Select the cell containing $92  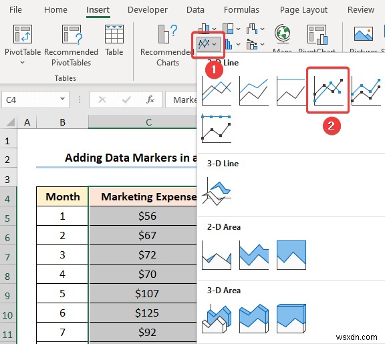pos(143,332)
